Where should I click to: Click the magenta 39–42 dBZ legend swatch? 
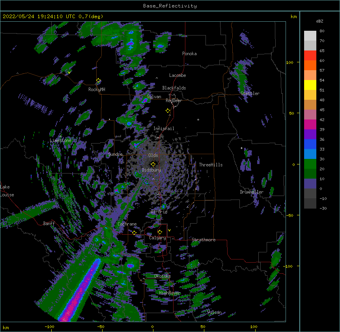pyautogui.click(x=310, y=124)
